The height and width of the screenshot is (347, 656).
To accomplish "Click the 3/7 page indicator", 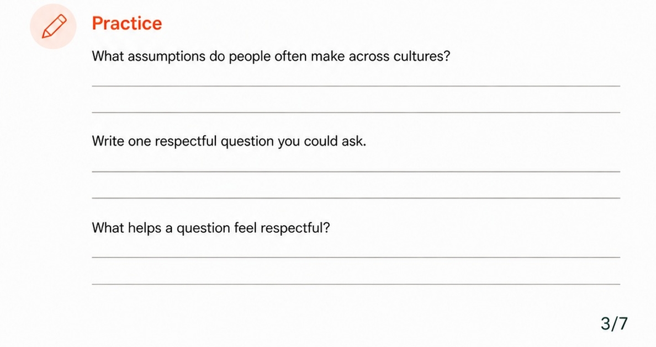I will pyautogui.click(x=614, y=324).
